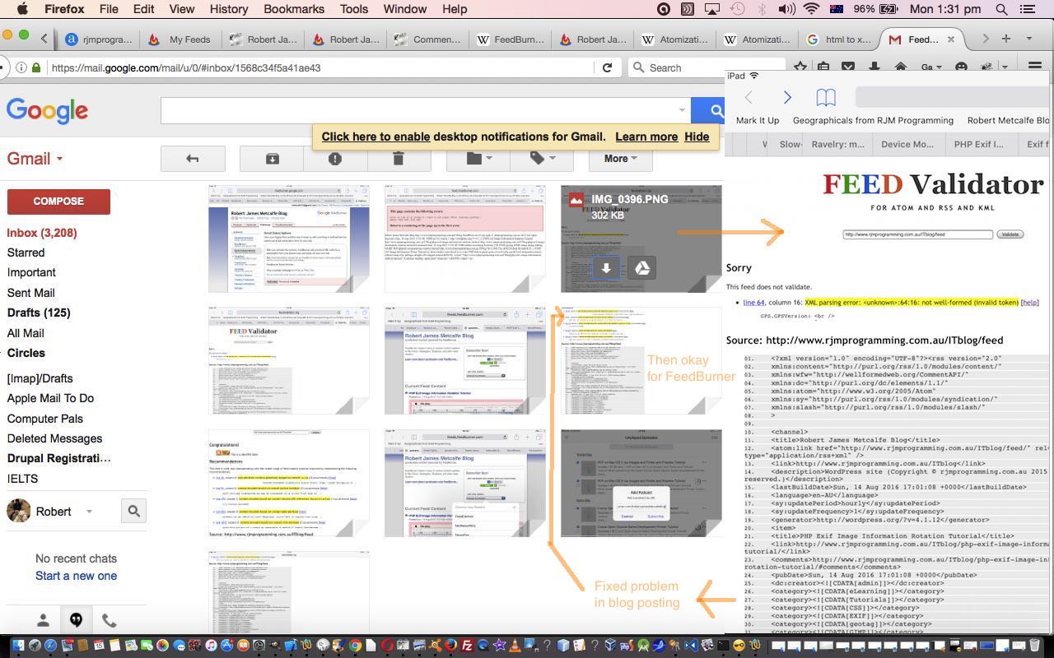Open the Learn more link

pyautogui.click(x=646, y=137)
